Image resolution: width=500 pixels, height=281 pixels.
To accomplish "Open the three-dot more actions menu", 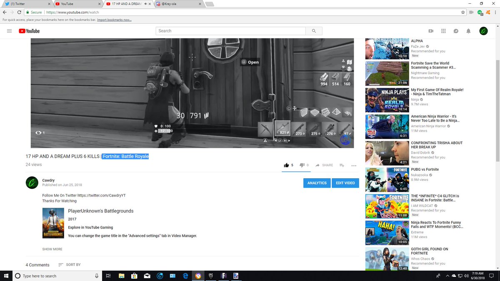I will (354, 166).
